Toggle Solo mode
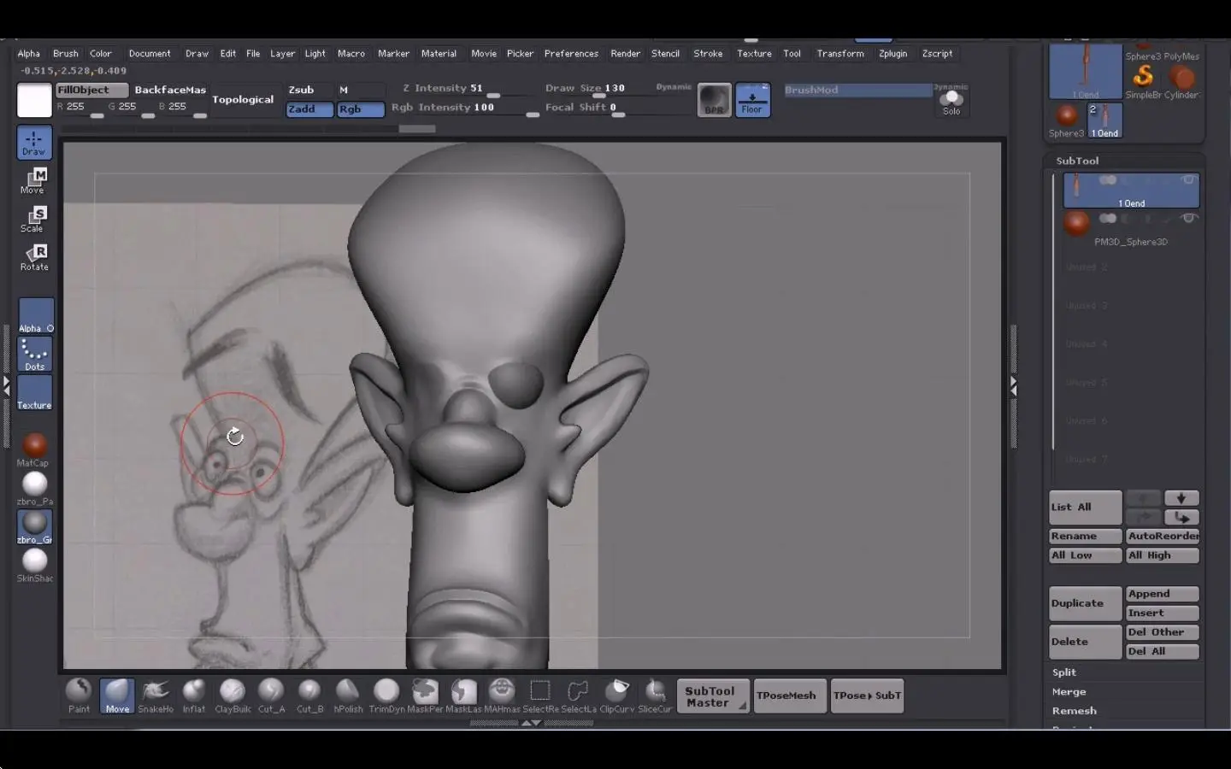 point(951,102)
